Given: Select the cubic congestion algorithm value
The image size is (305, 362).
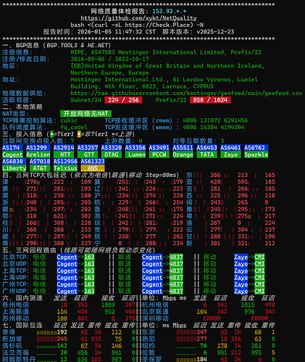Looking at the screenshot, I should (x=69, y=120).
